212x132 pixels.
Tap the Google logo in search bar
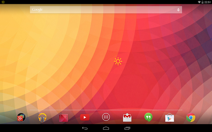coord(38,10)
